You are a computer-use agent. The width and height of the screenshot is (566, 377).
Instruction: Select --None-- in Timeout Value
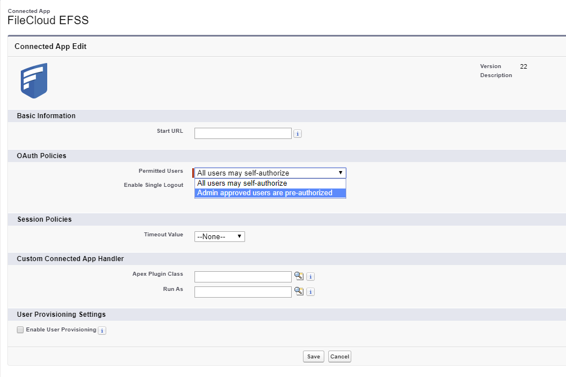(x=219, y=236)
